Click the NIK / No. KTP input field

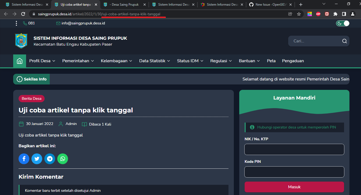pos(294,149)
